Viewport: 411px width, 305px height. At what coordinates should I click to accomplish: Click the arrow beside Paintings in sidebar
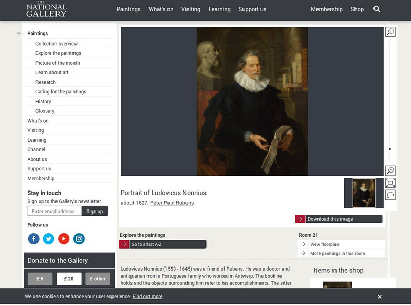(18, 34)
